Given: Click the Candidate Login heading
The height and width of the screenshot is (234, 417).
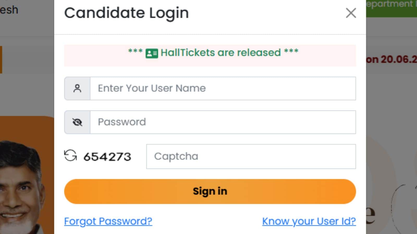Looking at the screenshot, I should (126, 13).
